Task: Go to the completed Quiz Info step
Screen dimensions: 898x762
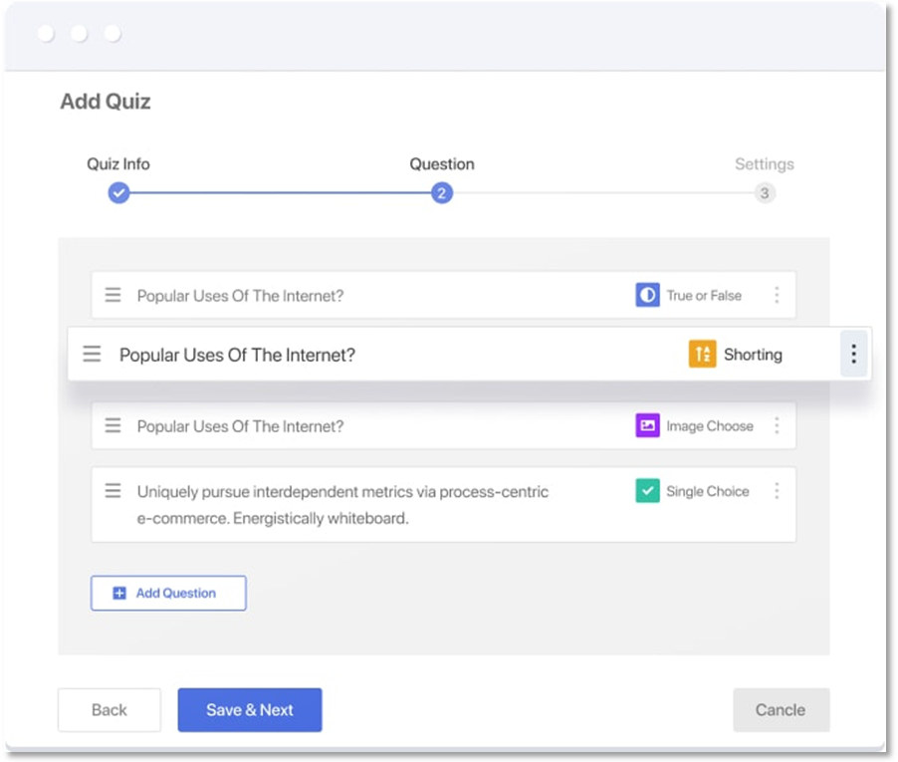Action: (x=118, y=193)
